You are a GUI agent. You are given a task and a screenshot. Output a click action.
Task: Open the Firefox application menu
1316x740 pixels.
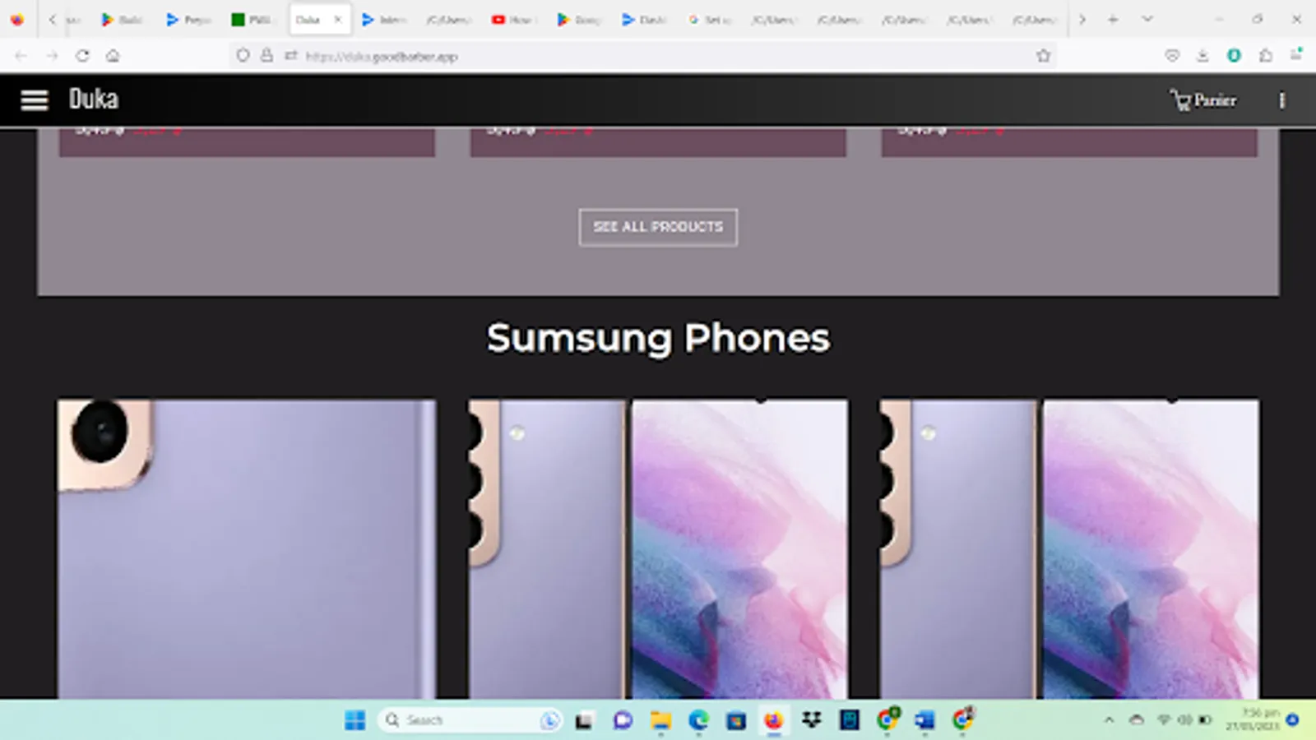tap(1296, 55)
